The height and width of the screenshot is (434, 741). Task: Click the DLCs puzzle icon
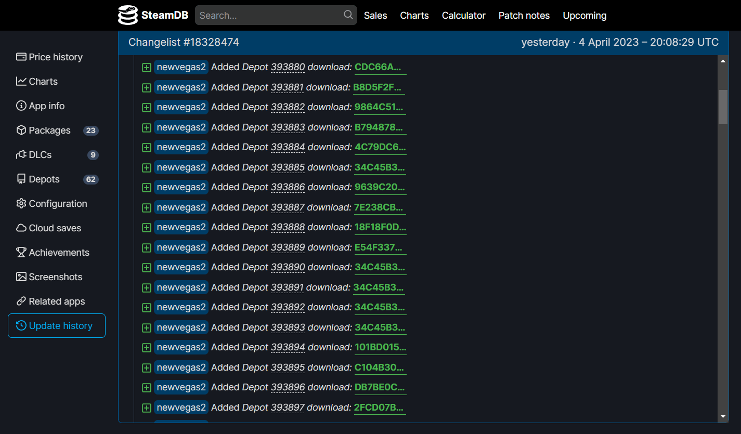21,155
